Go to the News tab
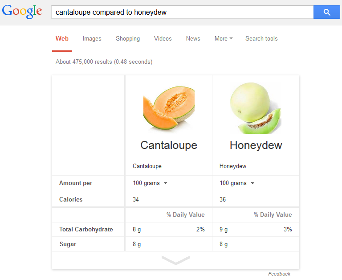This screenshot has width=342, height=280. point(193,39)
